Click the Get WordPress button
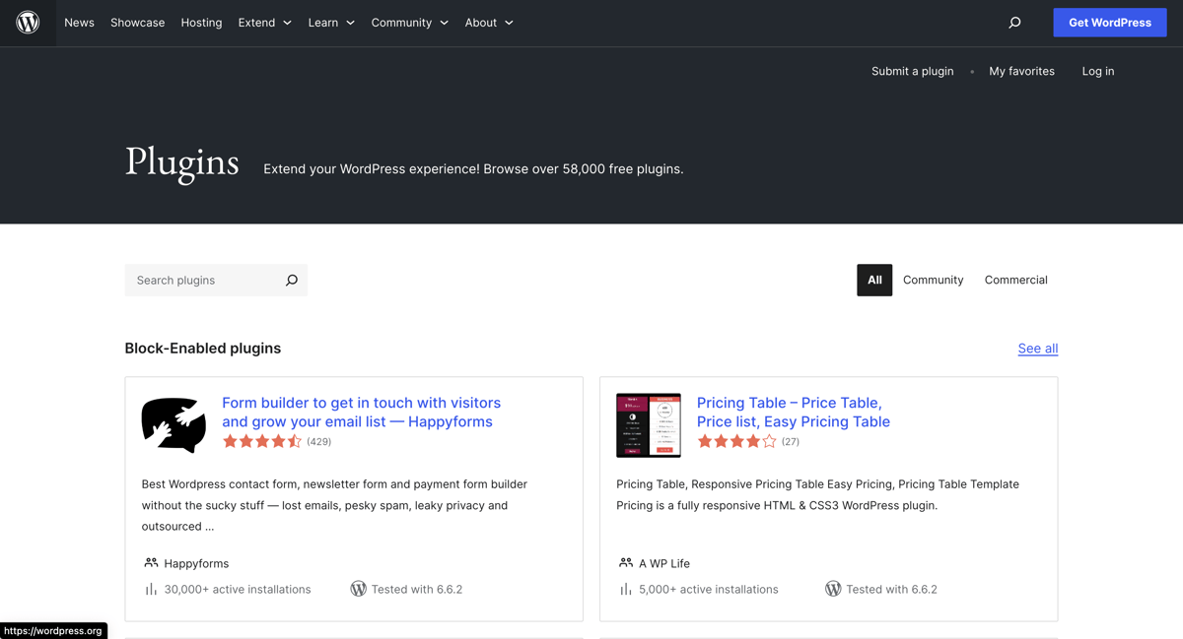Viewport: 1183px width, 639px height. click(1110, 23)
